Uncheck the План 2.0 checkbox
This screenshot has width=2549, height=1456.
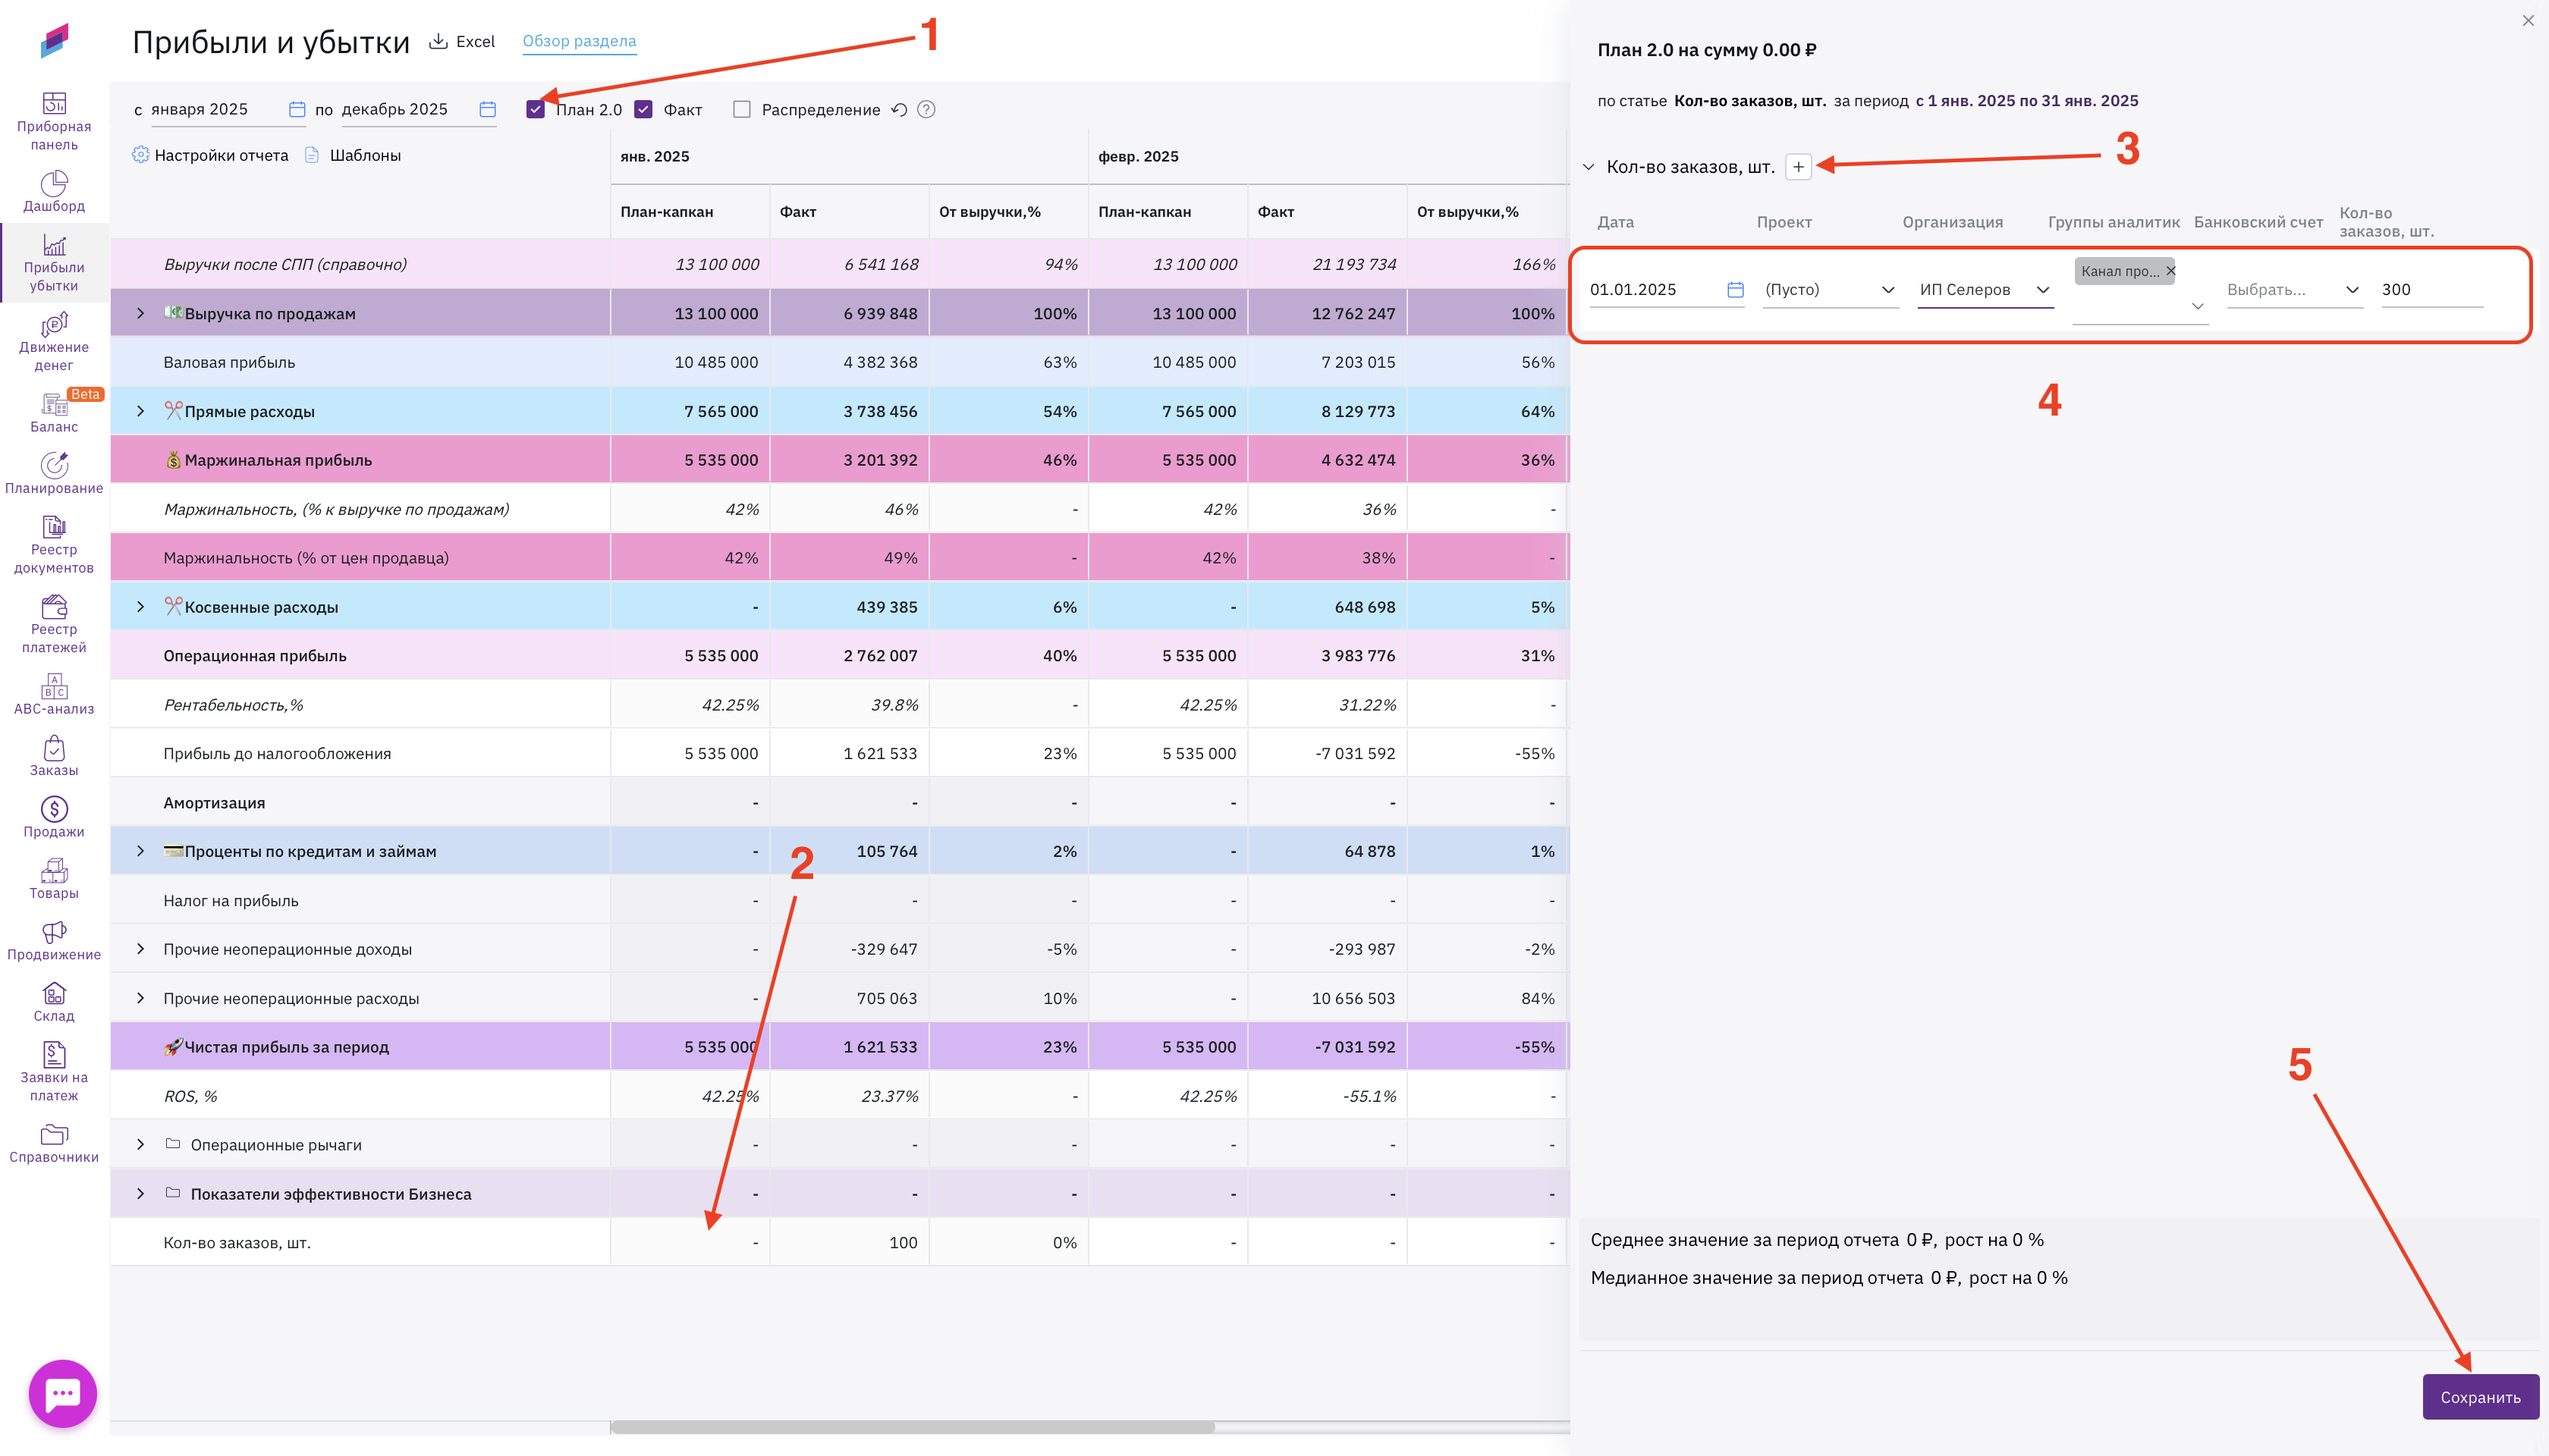click(536, 110)
